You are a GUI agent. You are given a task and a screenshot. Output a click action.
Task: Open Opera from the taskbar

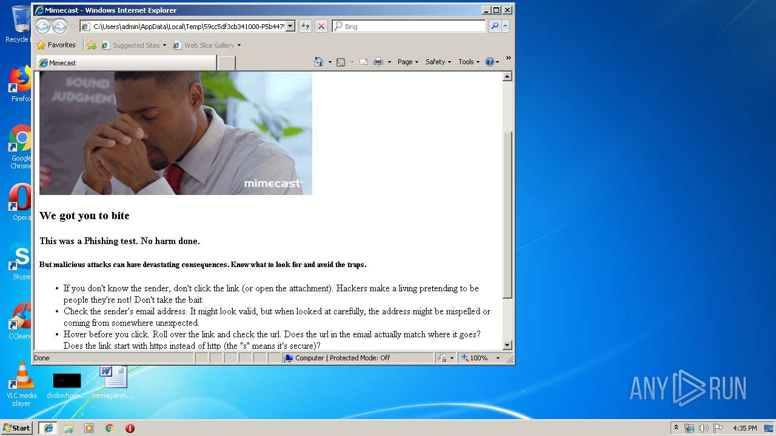(130, 428)
